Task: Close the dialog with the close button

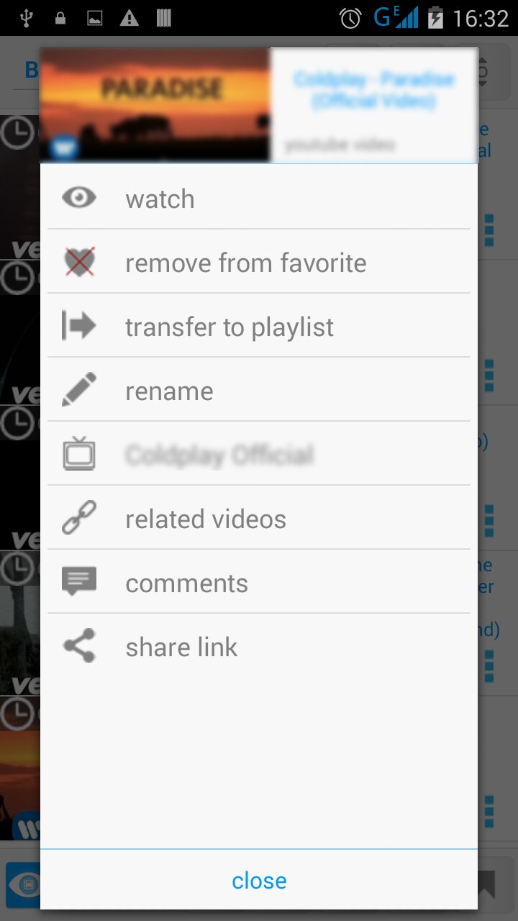Action: tap(259, 880)
